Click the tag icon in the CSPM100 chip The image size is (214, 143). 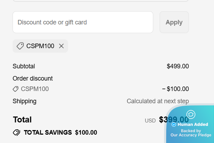pos(20,46)
